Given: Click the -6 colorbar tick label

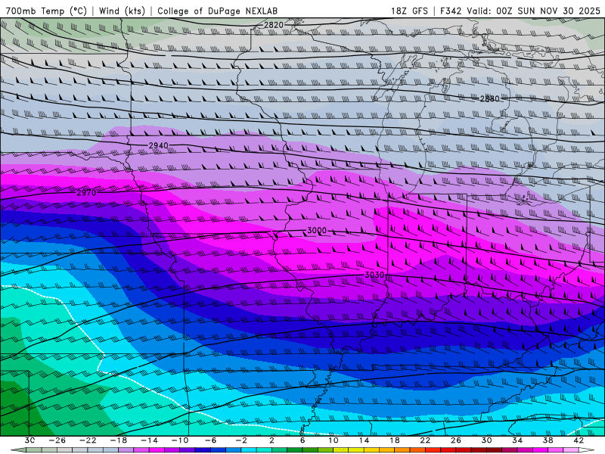Looking at the screenshot, I should [211, 440].
